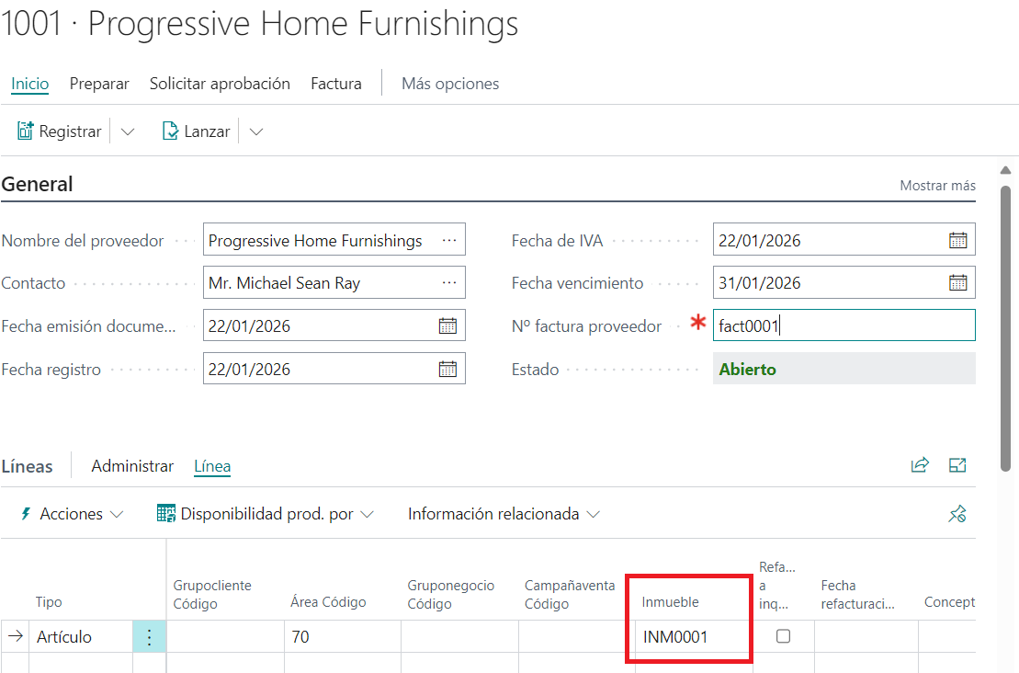Viewport: 1019px width, 673px height.
Task: Open Disponibilidad prod. por dropdown
Action: point(368,514)
